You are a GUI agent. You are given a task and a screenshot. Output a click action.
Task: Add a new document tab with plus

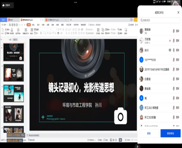click(71, 20)
